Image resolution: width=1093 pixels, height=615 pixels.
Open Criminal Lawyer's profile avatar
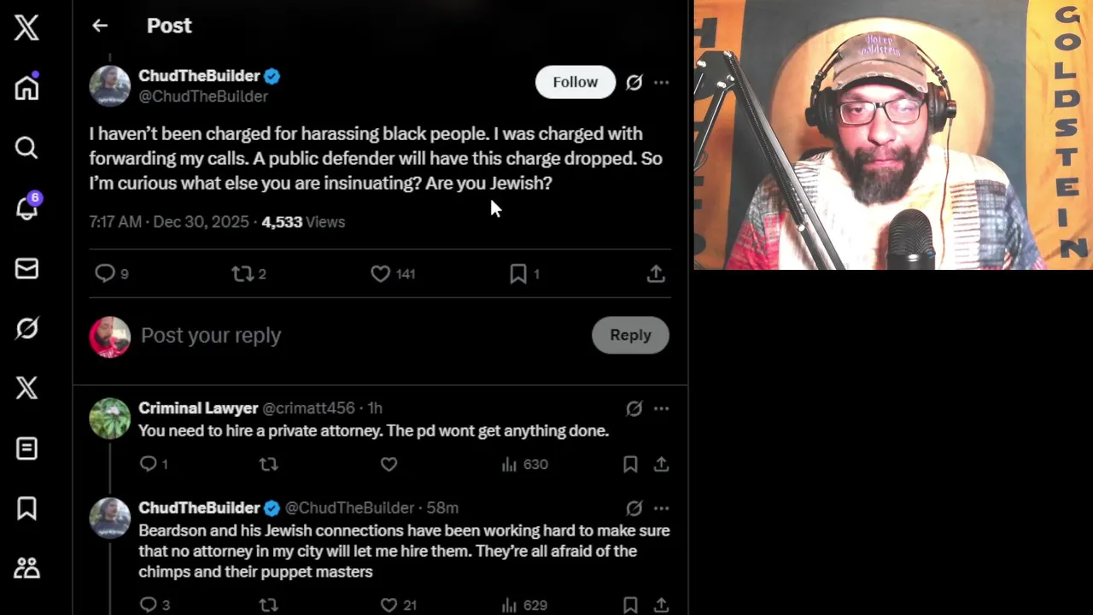coord(110,419)
